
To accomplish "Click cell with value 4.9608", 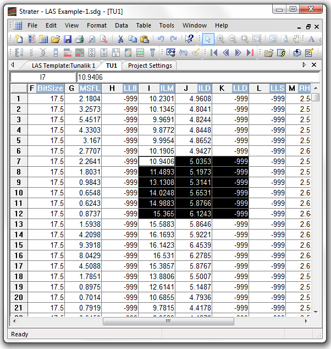I will [194, 99].
